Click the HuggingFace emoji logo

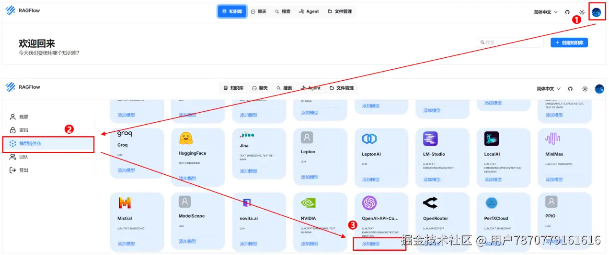click(x=186, y=138)
